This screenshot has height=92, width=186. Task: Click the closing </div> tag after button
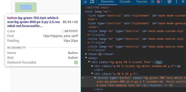point(99,89)
